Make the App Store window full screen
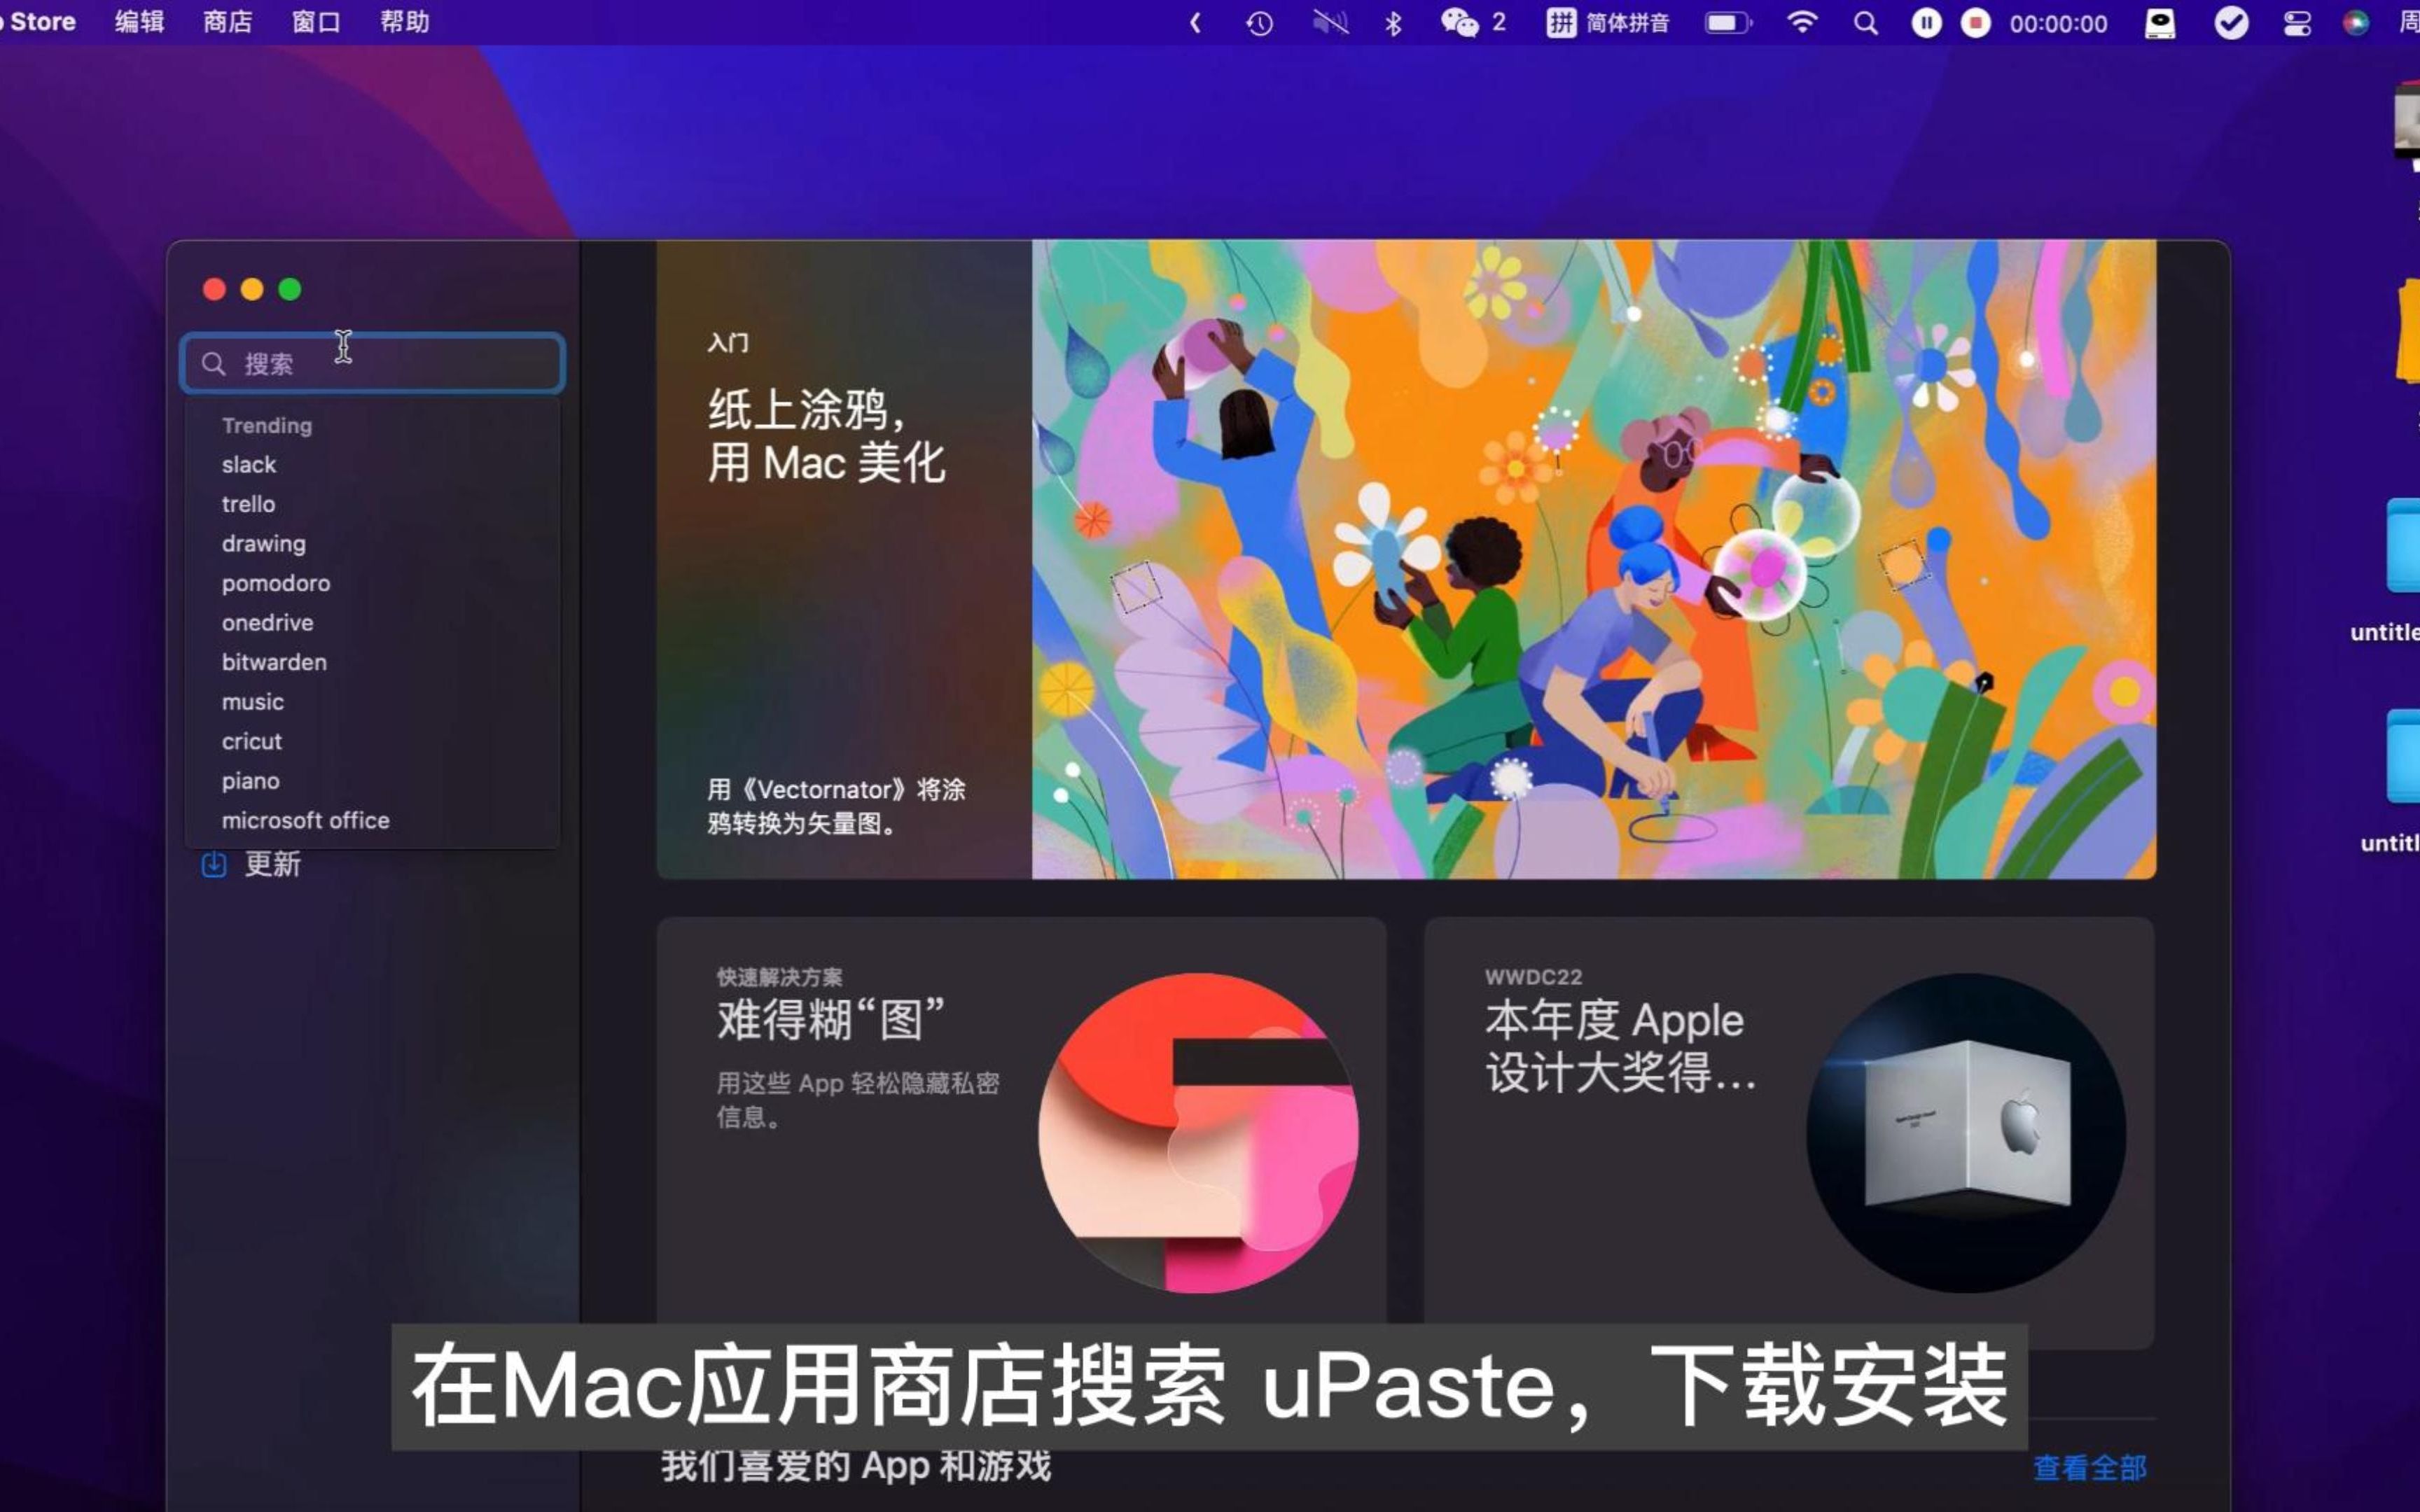This screenshot has height=1512, width=2420. click(x=290, y=289)
